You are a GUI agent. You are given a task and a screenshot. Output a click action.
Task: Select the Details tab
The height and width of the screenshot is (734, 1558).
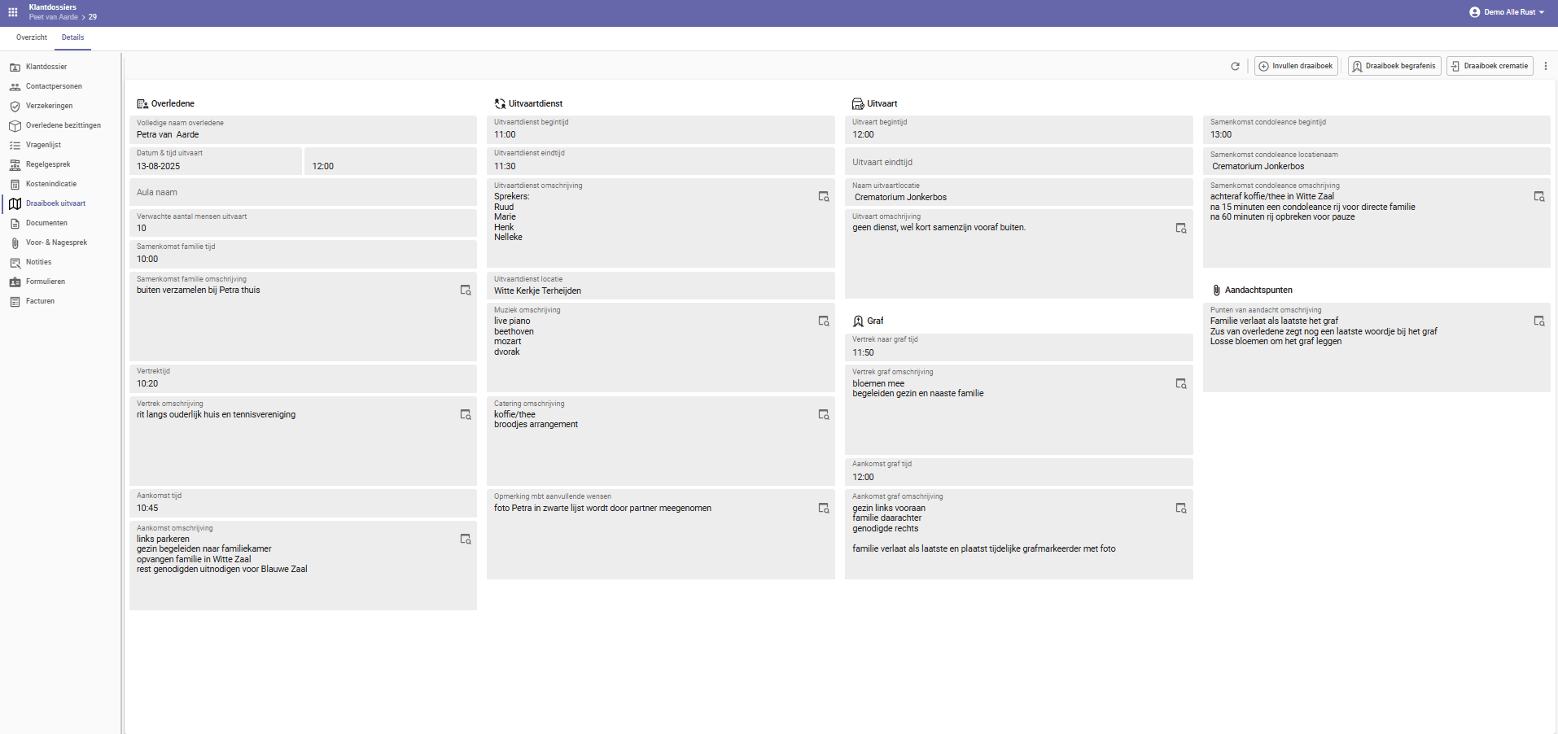[x=72, y=37]
